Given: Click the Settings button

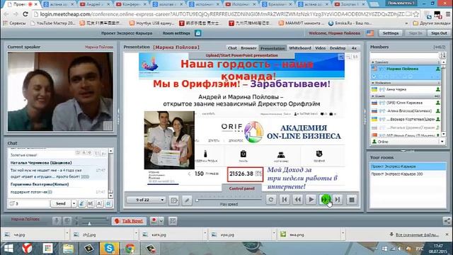Looking at the screenshot, I should click(390, 33).
